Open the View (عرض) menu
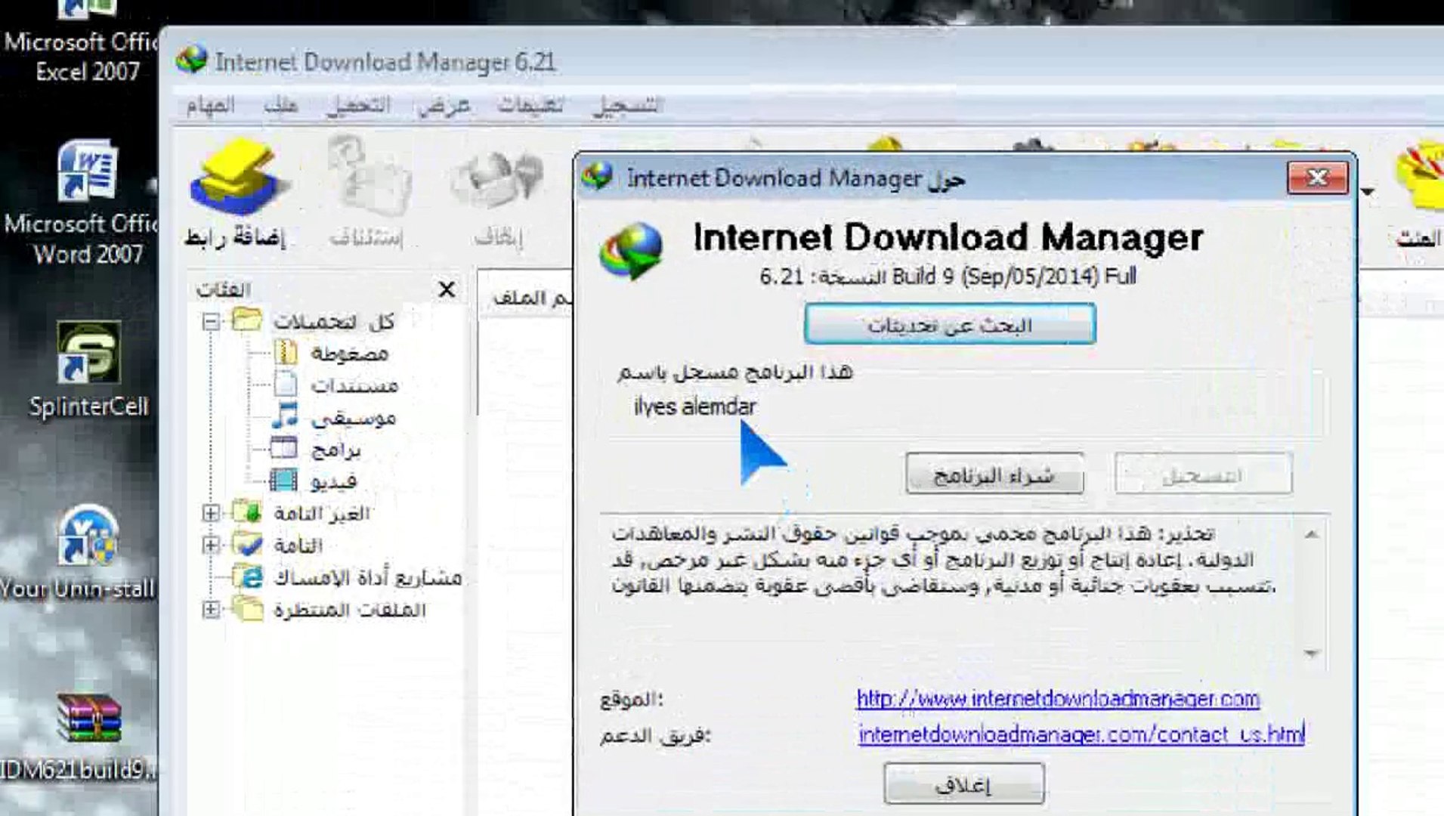 tap(444, 105)
